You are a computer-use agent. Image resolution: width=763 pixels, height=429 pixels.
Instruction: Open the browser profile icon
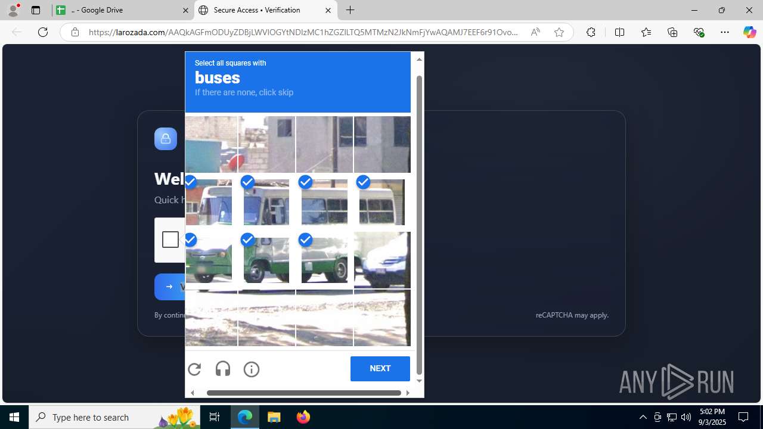point(13,10)
